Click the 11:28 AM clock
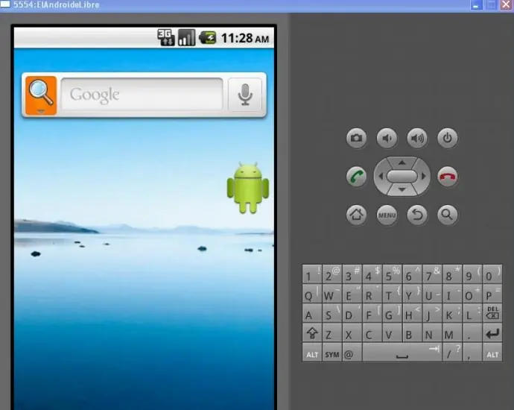Screen dimensions: 514x410 click(245, 38)
